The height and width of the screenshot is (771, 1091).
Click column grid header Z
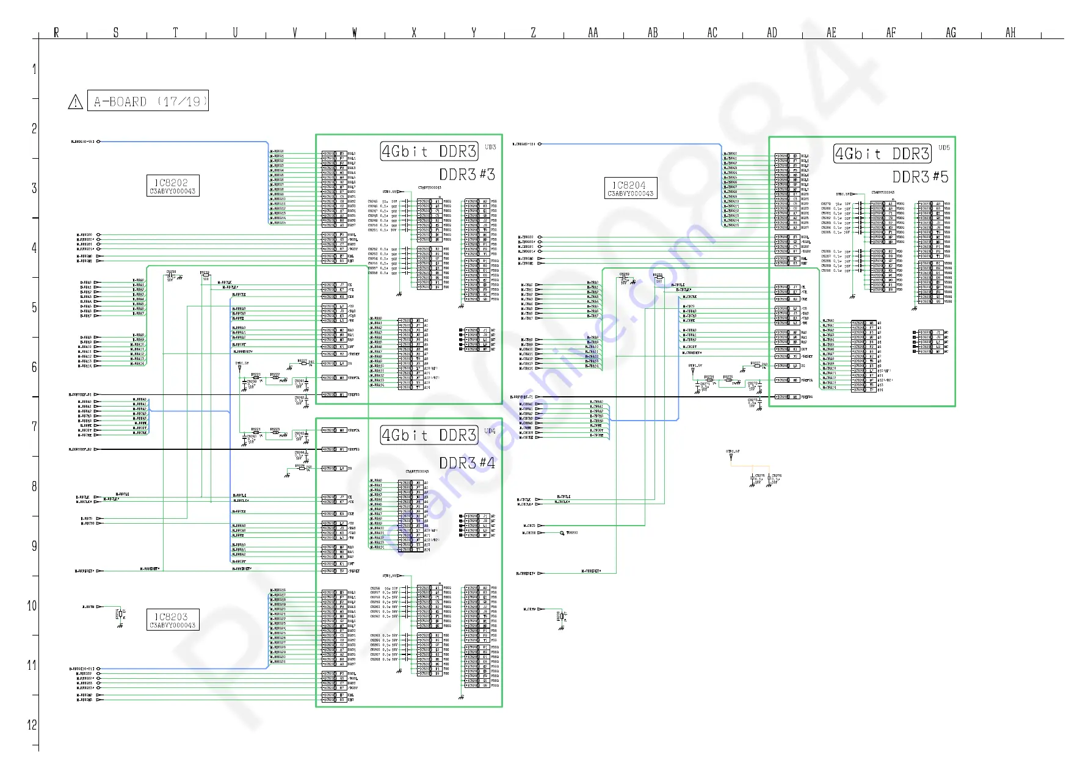coord(534,33)
